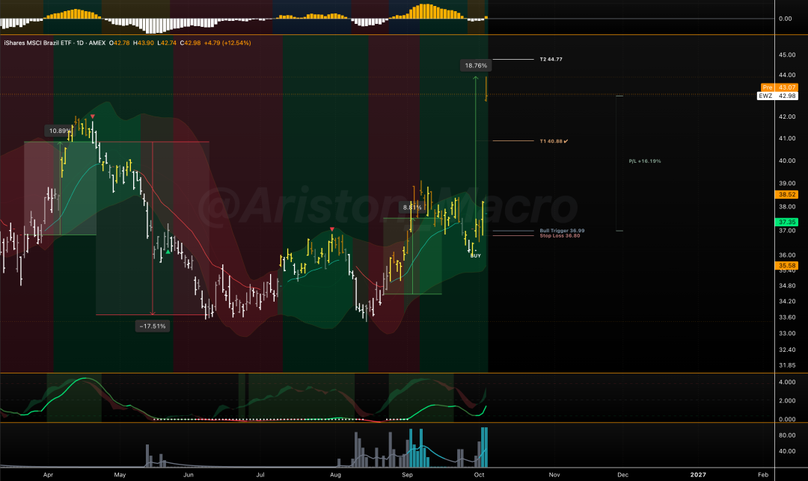
Task: Click the Jun label on time axis
Action: click(189, 475)
